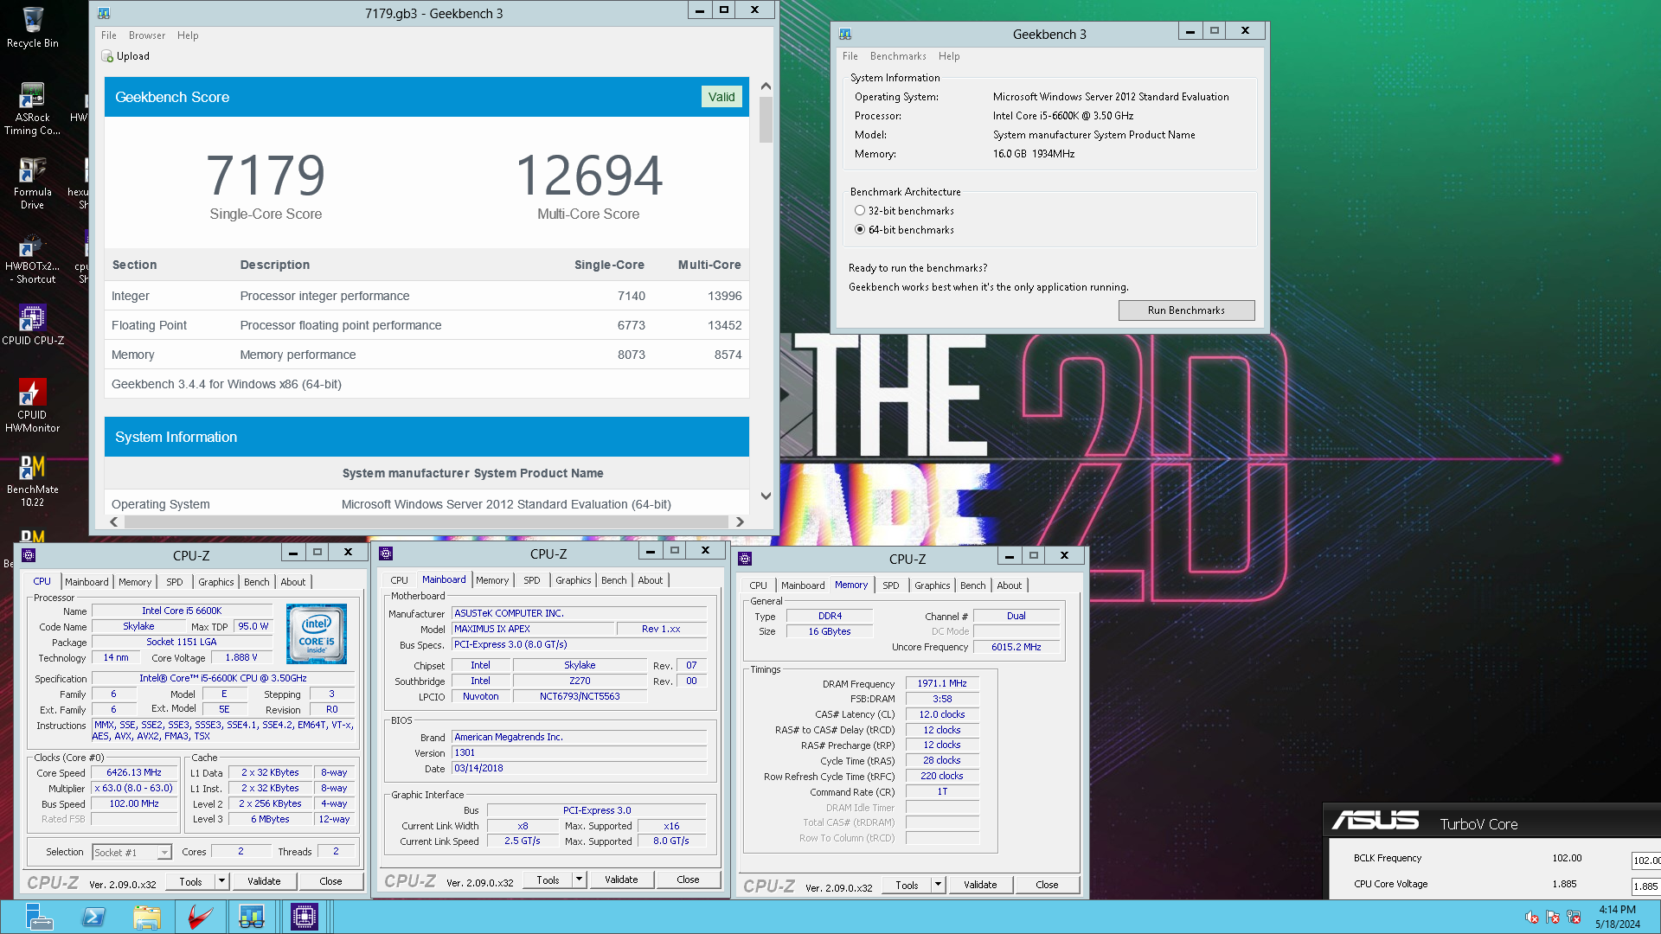
Task: Switch to Mainboard tab in Memory CPU-Z window
Action: coord(803,585)
